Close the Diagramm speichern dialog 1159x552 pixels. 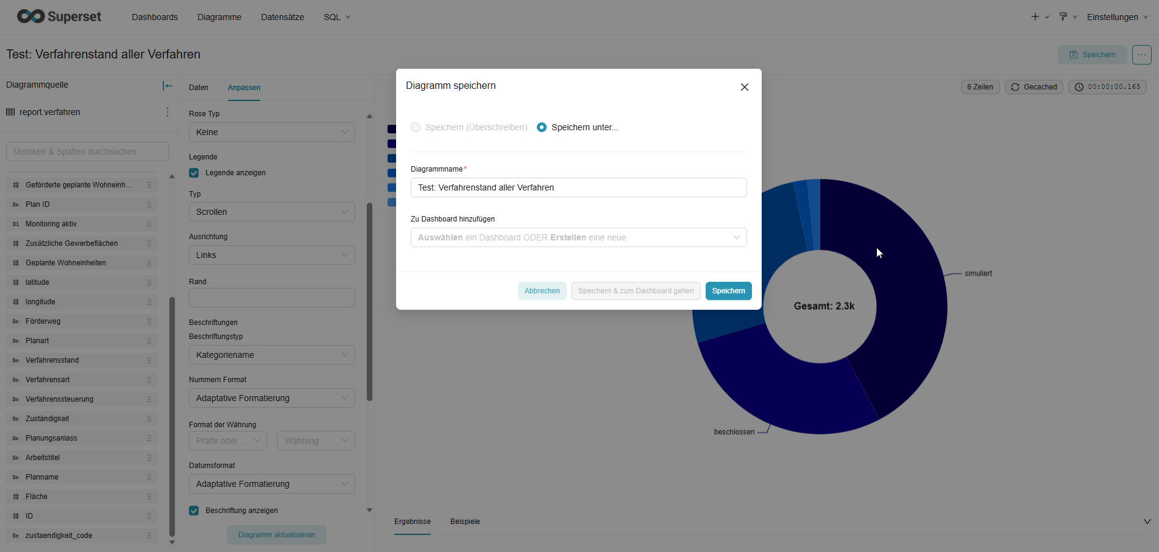[744, 87]
